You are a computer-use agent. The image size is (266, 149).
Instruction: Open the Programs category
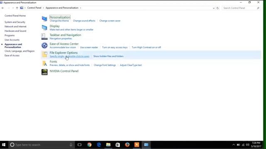click(x=10, y=36)
